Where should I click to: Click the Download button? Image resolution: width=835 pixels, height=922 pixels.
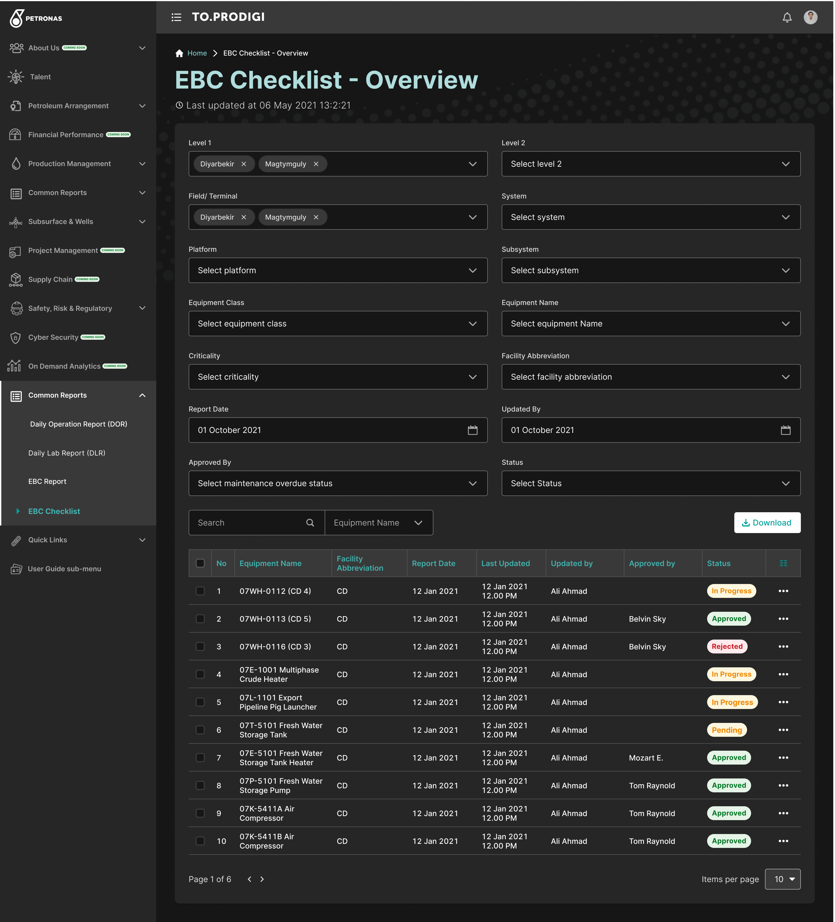tap(767, 523)
